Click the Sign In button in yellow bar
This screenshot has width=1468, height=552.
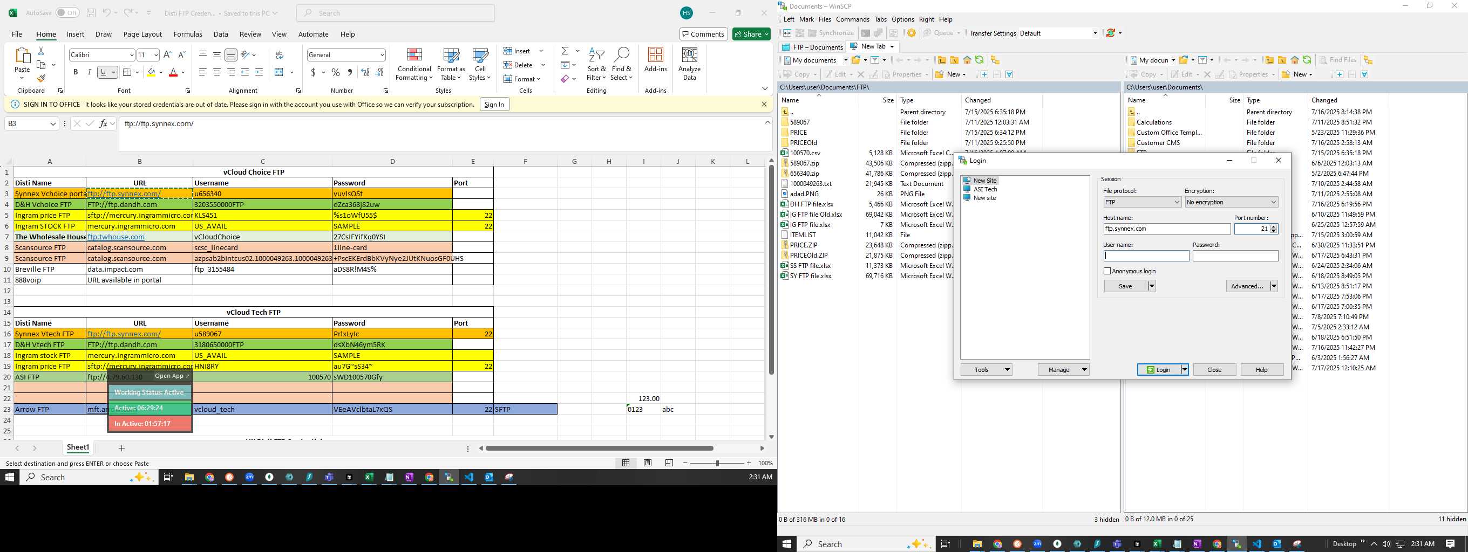(x=494, y=104)
